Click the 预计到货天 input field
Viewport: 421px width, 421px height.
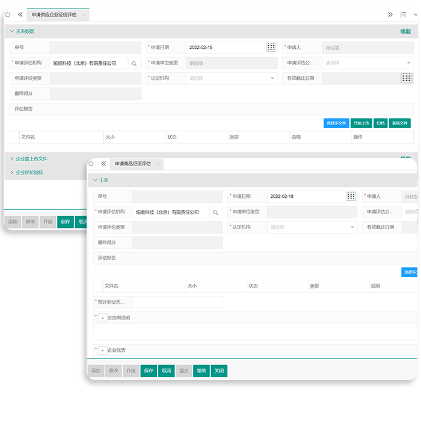[177, 302]
